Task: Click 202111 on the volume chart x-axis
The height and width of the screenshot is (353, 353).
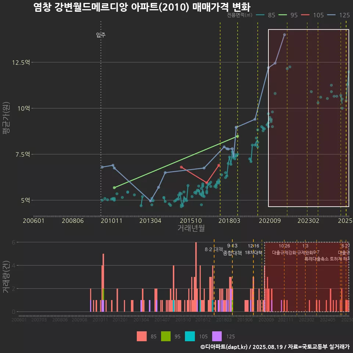Action: pyautogui.click(x=286, y=320)
